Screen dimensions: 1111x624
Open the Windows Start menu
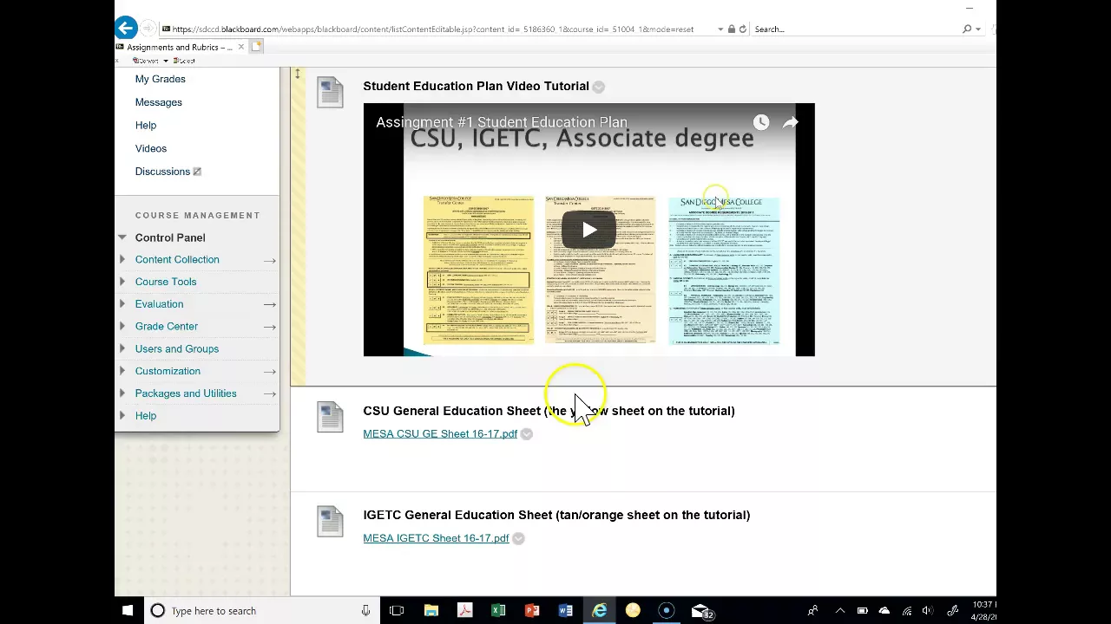[x=128, y=611]
